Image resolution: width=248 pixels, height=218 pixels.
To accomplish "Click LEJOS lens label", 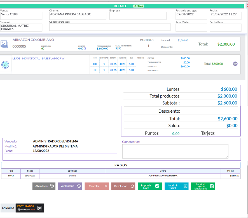I will pos(16,58).
